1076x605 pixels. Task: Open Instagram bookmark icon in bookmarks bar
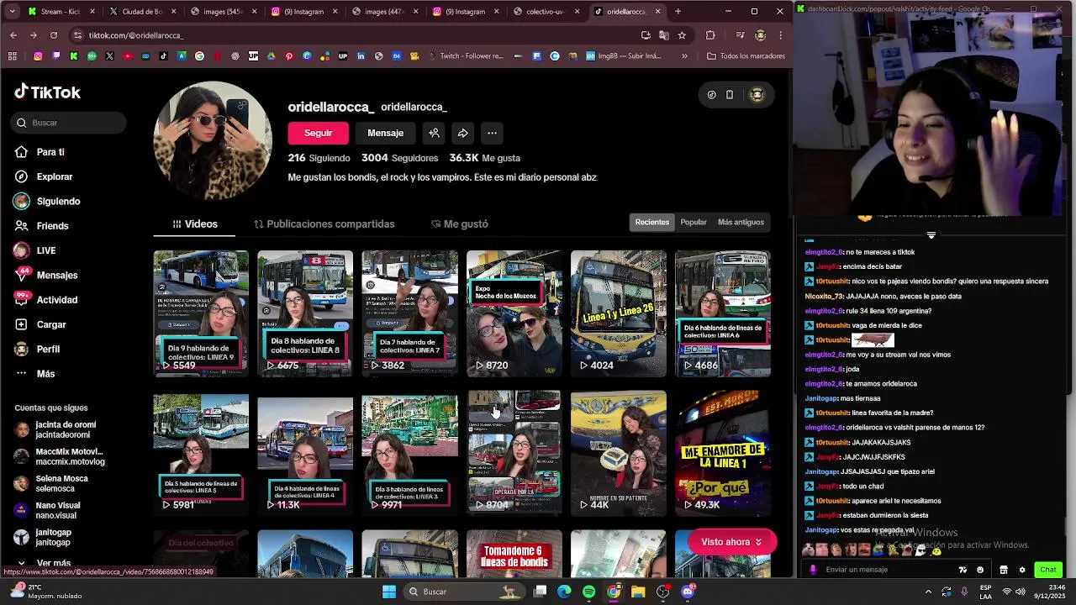click(38, 56)
